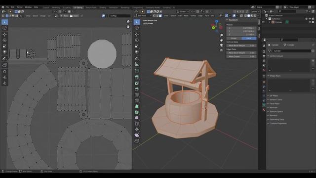
Task: Expand the Cylinder item in outliner
Action: pos(270,22)
